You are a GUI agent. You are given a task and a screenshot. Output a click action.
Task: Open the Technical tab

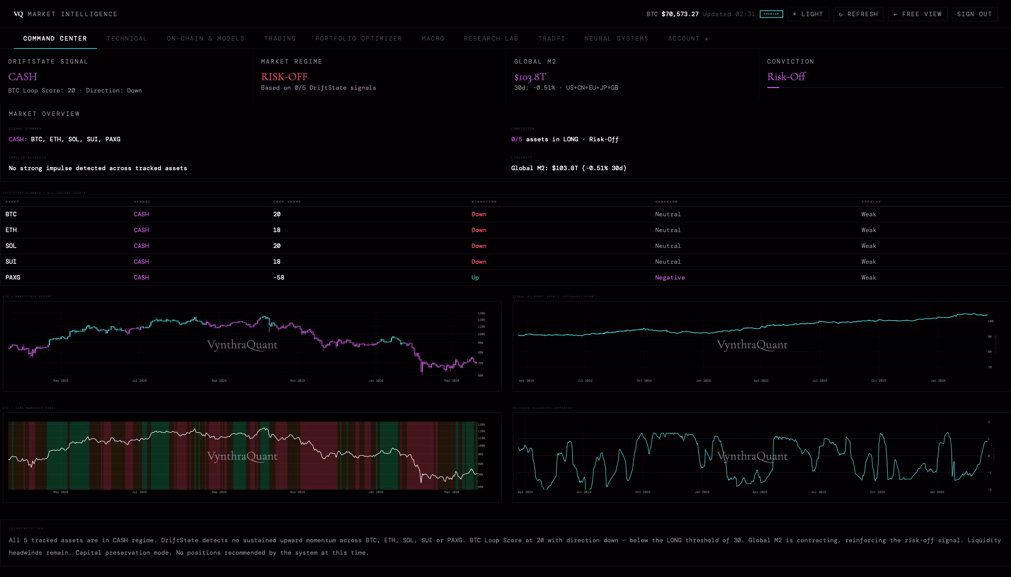click(127, 39)
